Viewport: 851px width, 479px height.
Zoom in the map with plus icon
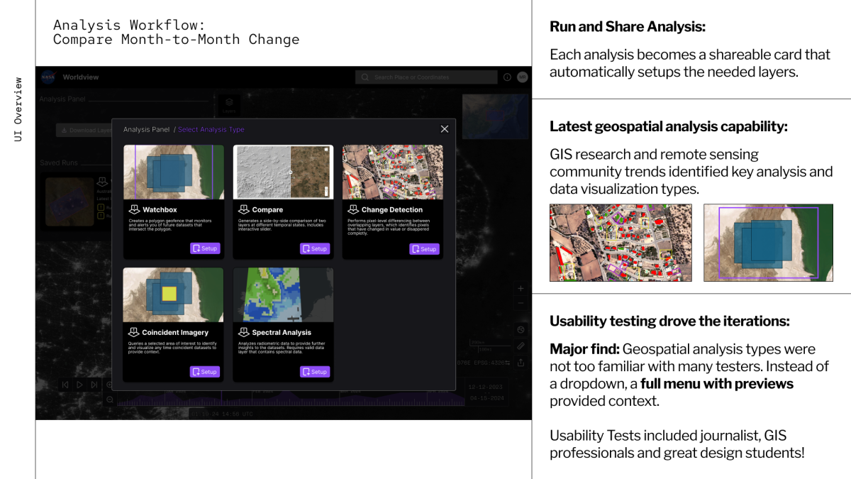click(521, 289)
